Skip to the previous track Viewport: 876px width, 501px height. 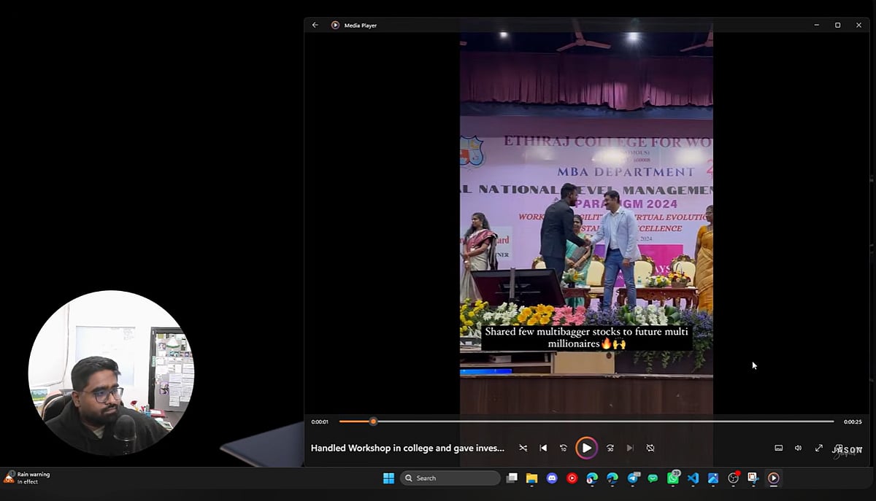[543, 448]
